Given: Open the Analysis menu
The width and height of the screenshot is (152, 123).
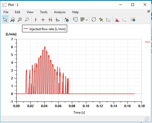Looking at the screenshot, I should click(60, 12).
